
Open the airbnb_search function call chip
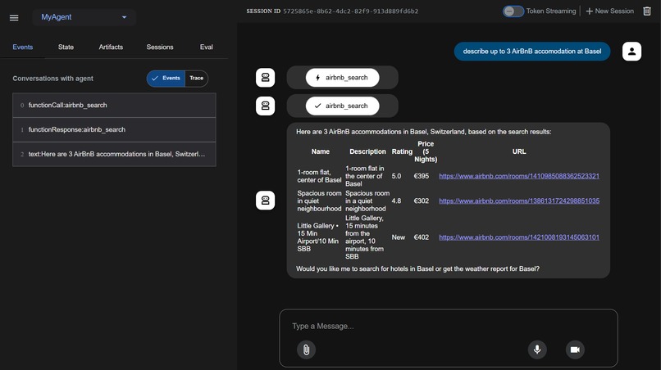(342, 78)
